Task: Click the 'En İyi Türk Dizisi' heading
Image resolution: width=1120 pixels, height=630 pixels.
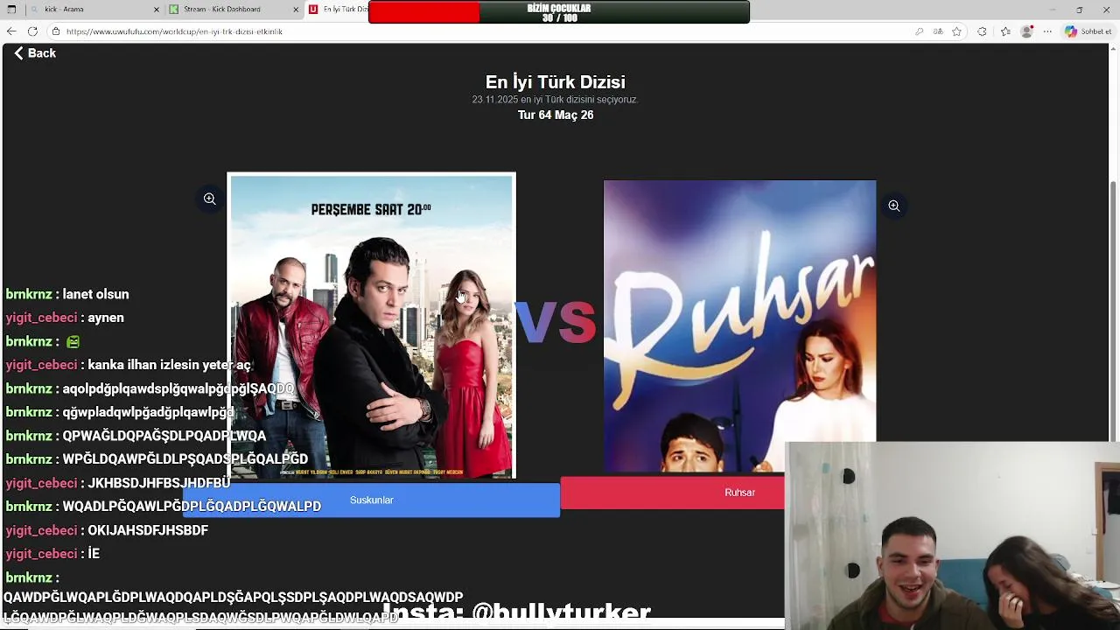Action: pyautogui.click(x=556, y=82)
